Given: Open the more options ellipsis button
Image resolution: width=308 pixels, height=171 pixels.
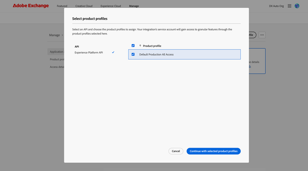Looking at the screenshot, I should click(262, 35).
